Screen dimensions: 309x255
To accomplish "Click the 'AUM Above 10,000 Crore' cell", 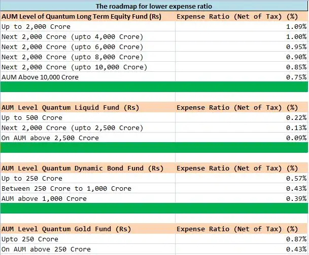I will [x=41, y=77].
